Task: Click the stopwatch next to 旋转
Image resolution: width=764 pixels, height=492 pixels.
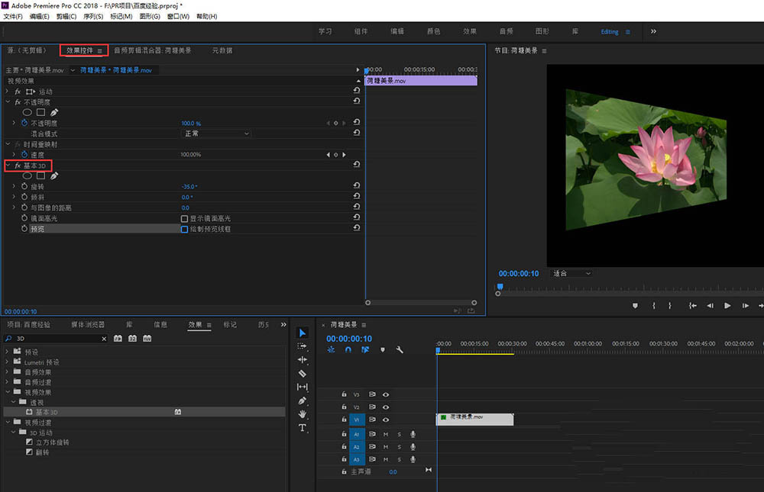Action: (x=24, y=186)
